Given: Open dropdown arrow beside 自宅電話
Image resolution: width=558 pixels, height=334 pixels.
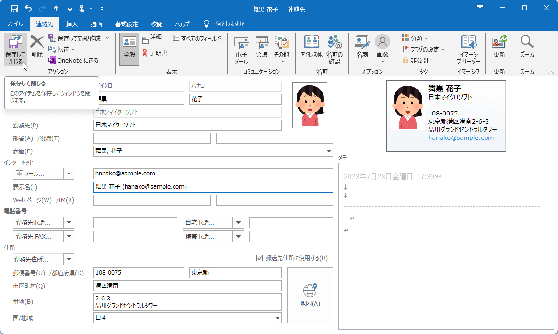Looking at the screenshot, I should pyautogui.click(x=238, y=223).
